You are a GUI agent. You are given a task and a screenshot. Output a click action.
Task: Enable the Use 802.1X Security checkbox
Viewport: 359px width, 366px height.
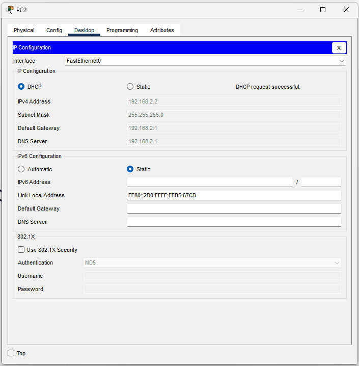click(x=21, y=250)
